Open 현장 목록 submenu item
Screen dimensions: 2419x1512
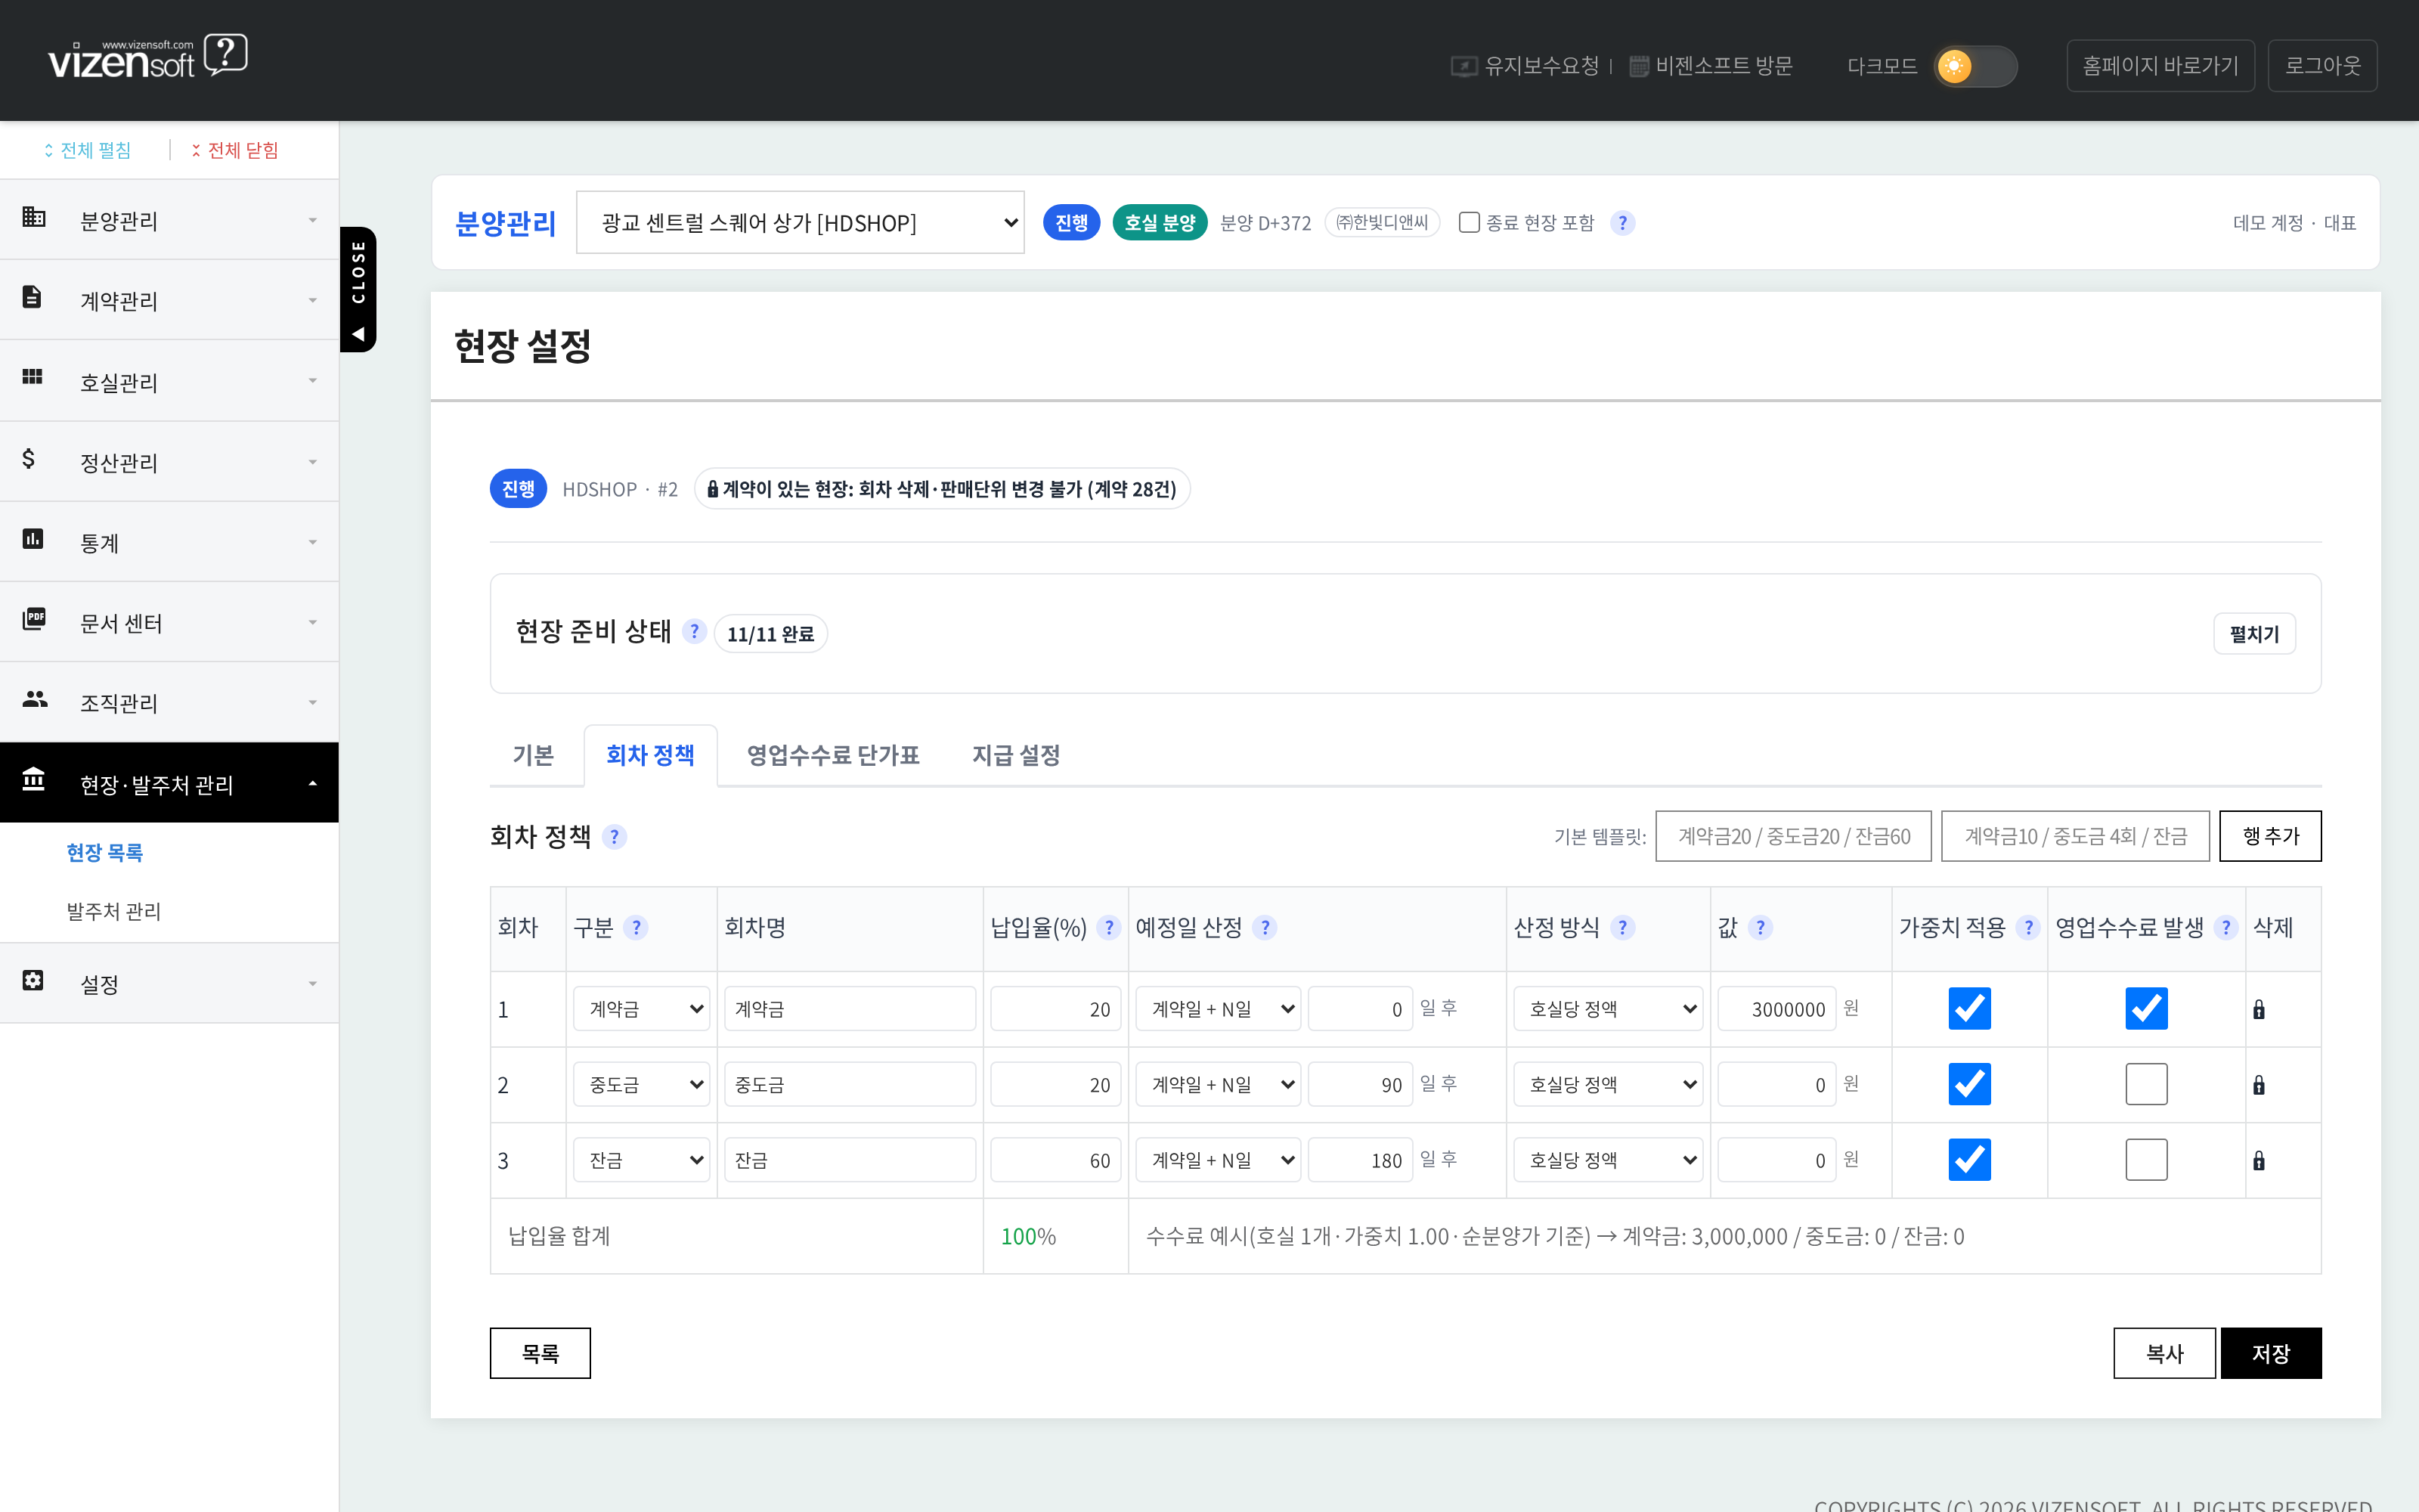click(x=105, y=852)
